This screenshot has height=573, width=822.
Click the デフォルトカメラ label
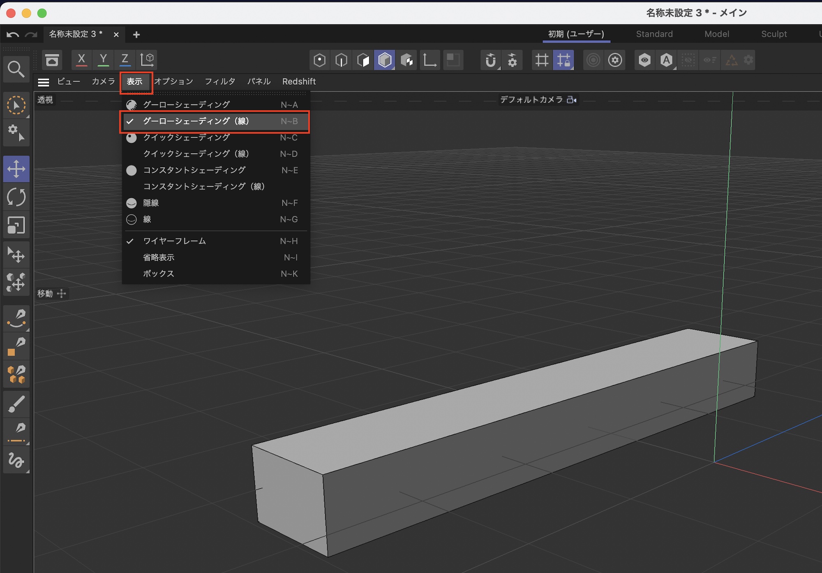tap(531, 100)
